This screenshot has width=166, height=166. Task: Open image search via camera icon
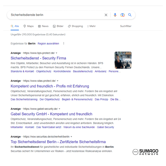123,15
